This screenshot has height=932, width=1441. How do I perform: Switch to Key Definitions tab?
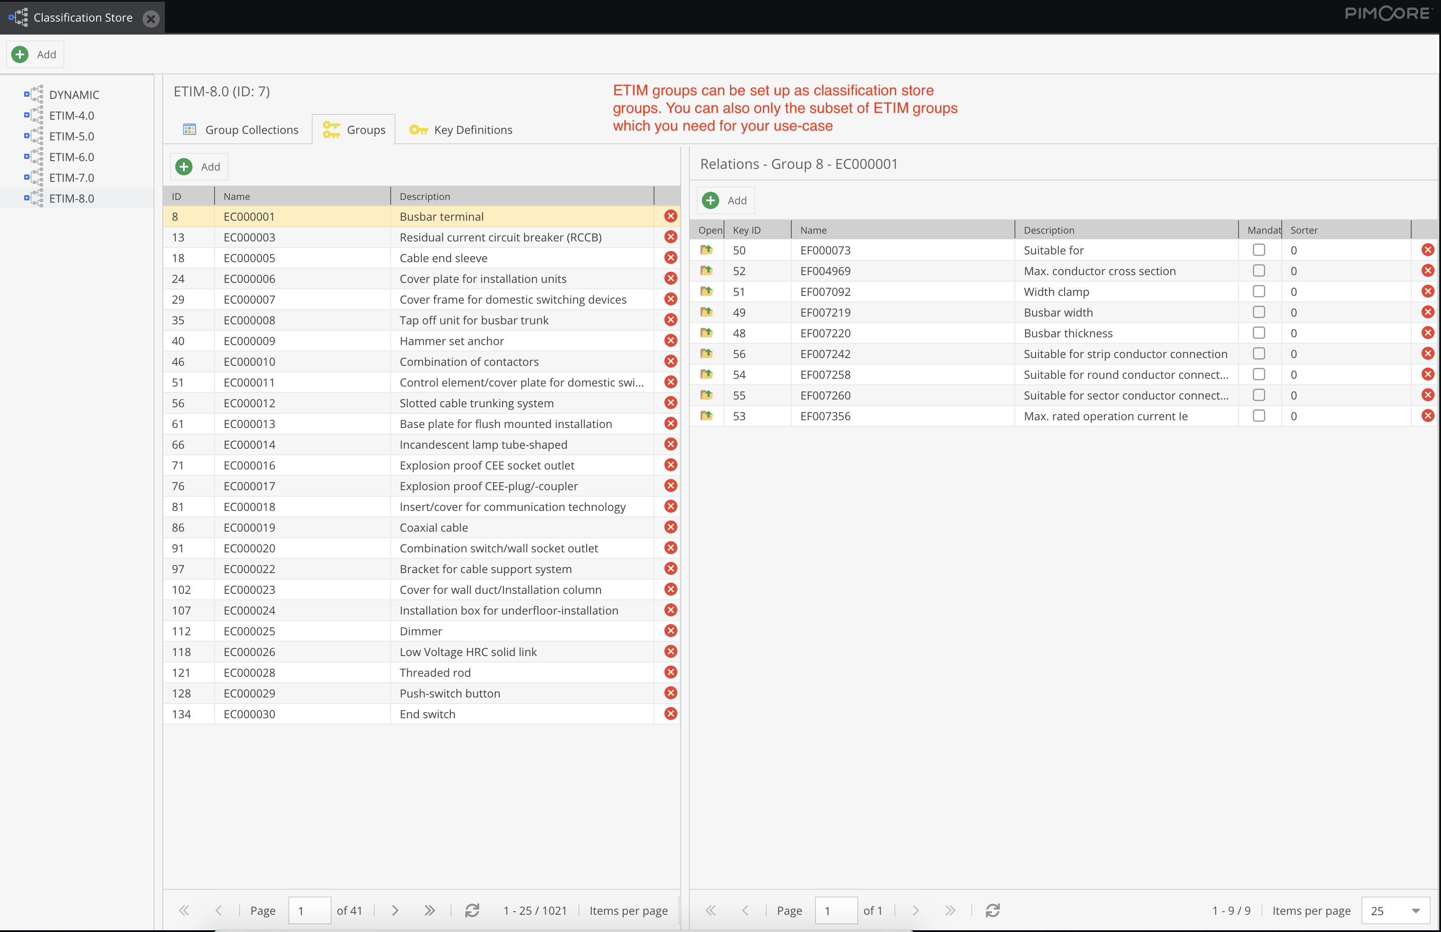[x=461, y=130]
